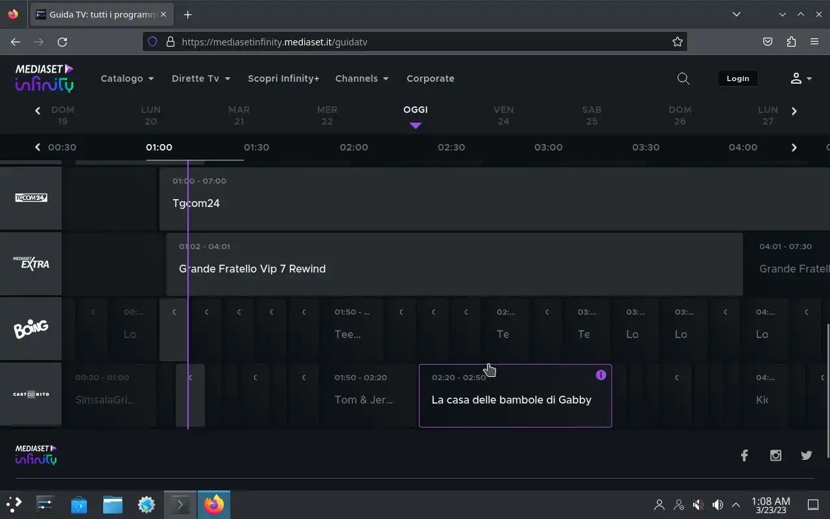
Task: Reload the page with refresh icon
Action: 62,42
